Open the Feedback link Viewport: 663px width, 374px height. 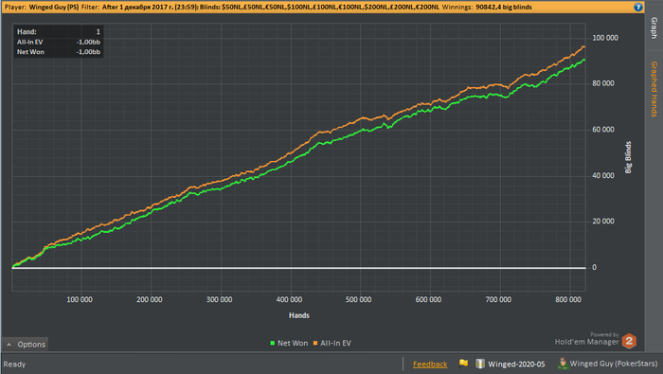click(x=430, y=364)
